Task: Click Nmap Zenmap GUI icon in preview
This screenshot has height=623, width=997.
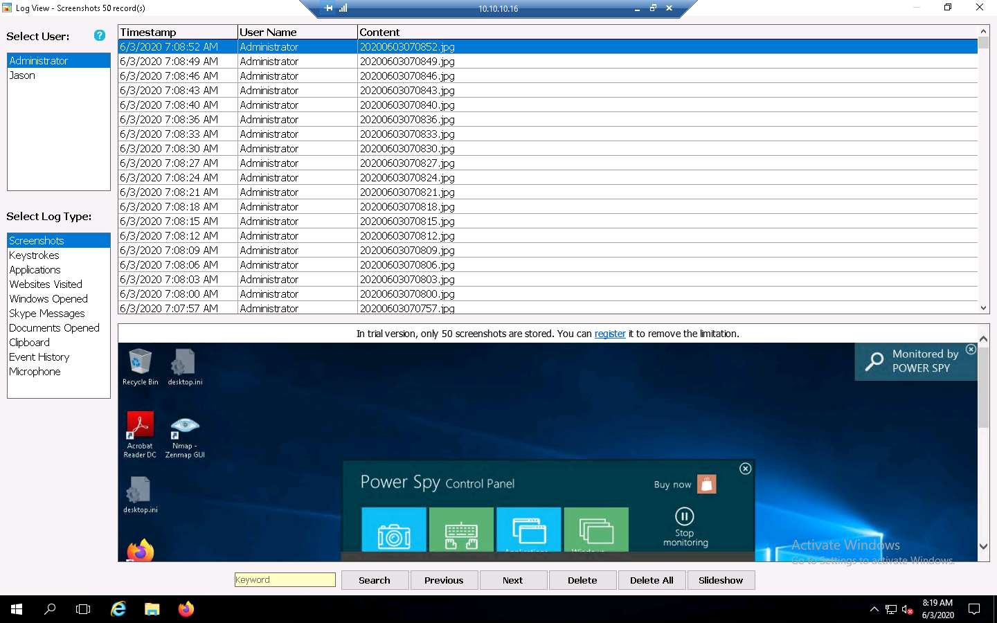Action: click(185, 437)
